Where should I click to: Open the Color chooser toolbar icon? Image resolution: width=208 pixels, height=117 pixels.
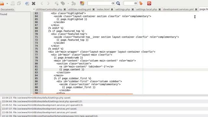click(x=82, y=3)
